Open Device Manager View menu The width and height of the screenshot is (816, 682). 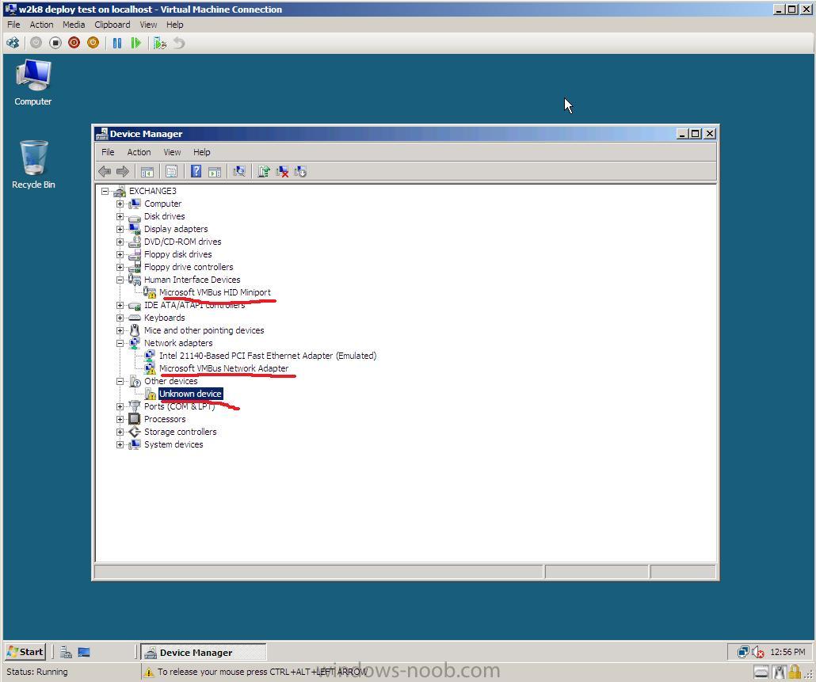(x=172, y=152)
